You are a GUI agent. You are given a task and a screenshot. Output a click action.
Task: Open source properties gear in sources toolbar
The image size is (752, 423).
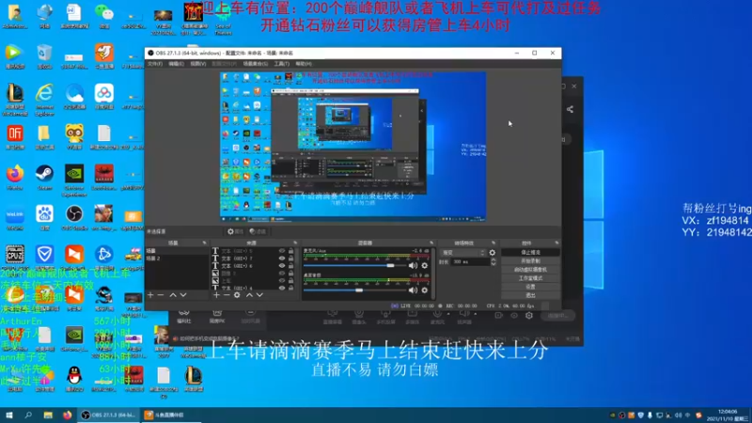coord(237,295)
